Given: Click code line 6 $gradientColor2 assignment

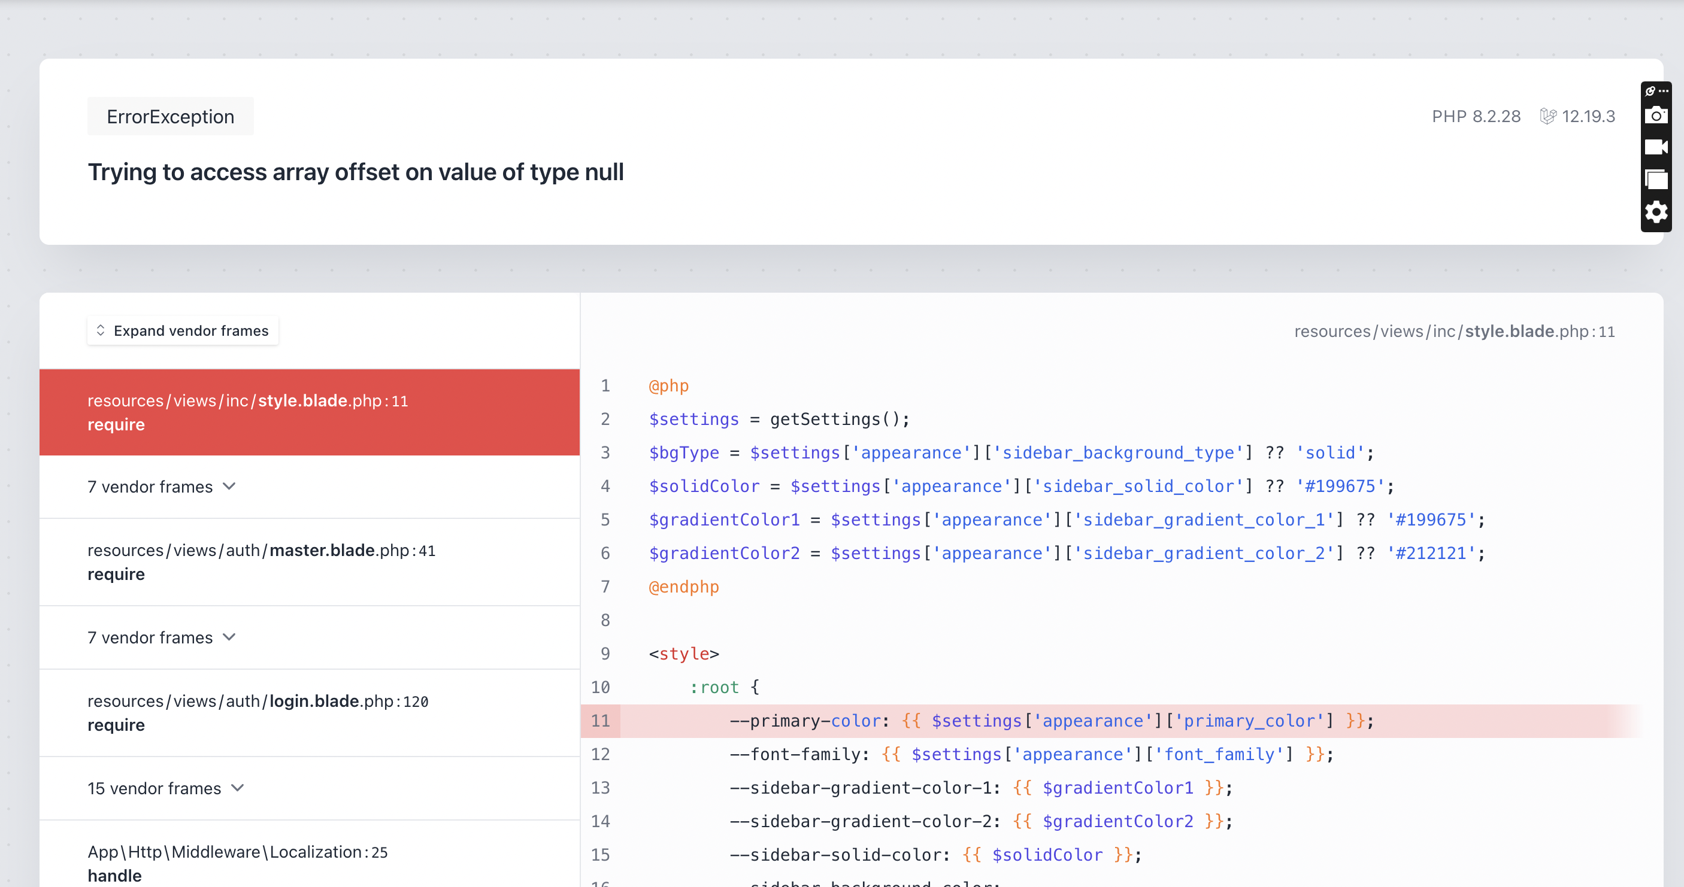Looking at the screenshot, I should coord(1067,553).
